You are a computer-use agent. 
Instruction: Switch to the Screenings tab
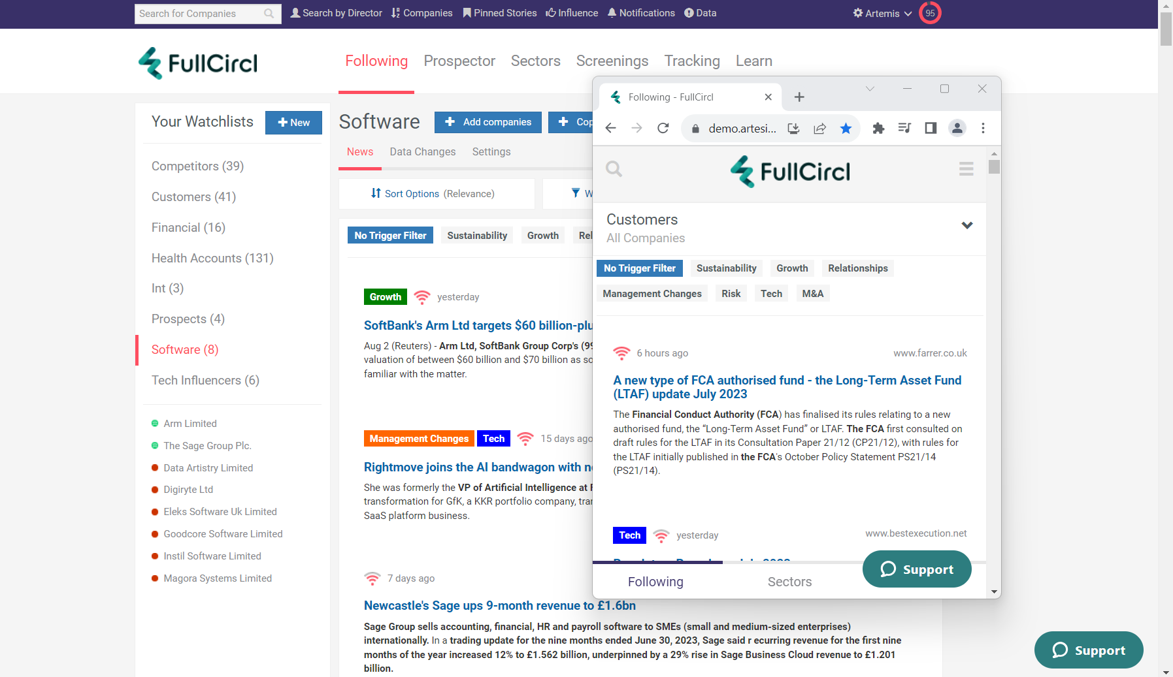(612, 61)
